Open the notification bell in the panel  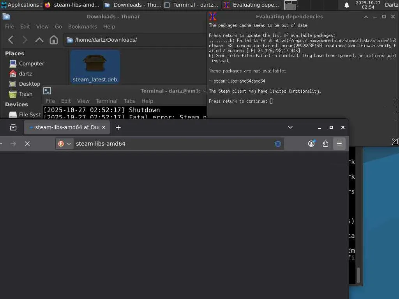[346, 5]
